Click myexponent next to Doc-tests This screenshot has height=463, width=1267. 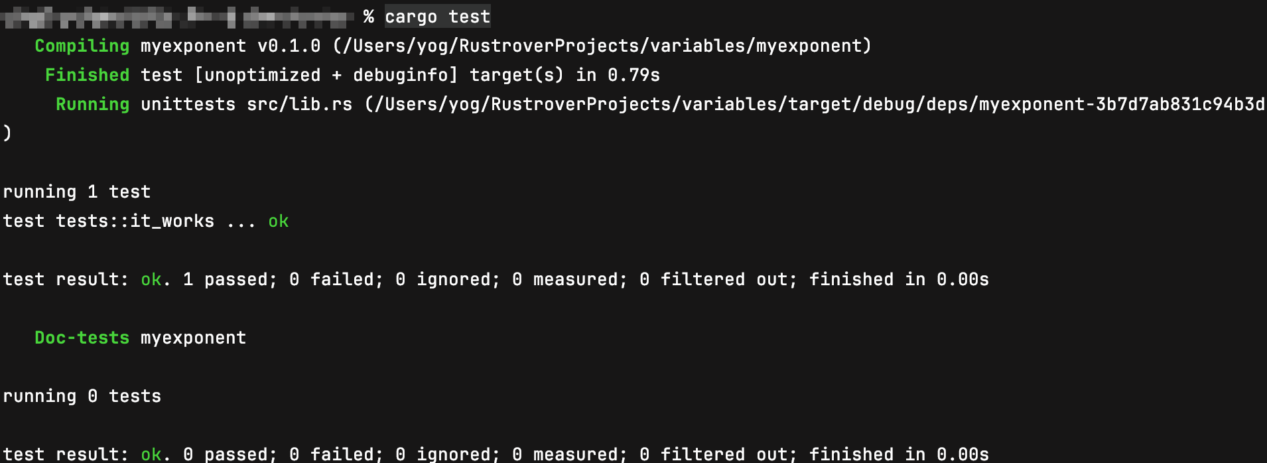[194, 338]
